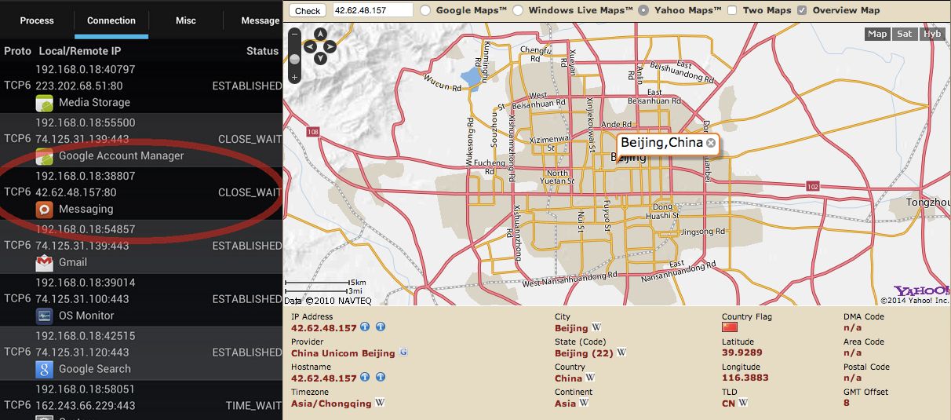Select the 74.125.31.120:443 connection entry
951x420 pixels.
82,352
